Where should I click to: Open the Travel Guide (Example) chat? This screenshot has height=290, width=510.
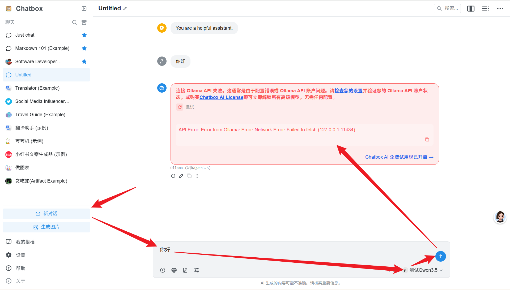tap(46, 115)
